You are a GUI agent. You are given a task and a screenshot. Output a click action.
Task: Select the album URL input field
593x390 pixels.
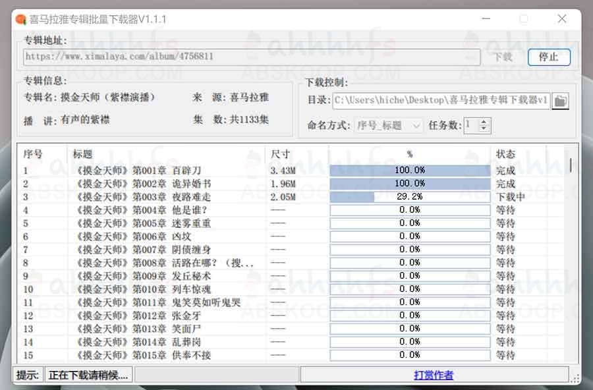(250, 57)
